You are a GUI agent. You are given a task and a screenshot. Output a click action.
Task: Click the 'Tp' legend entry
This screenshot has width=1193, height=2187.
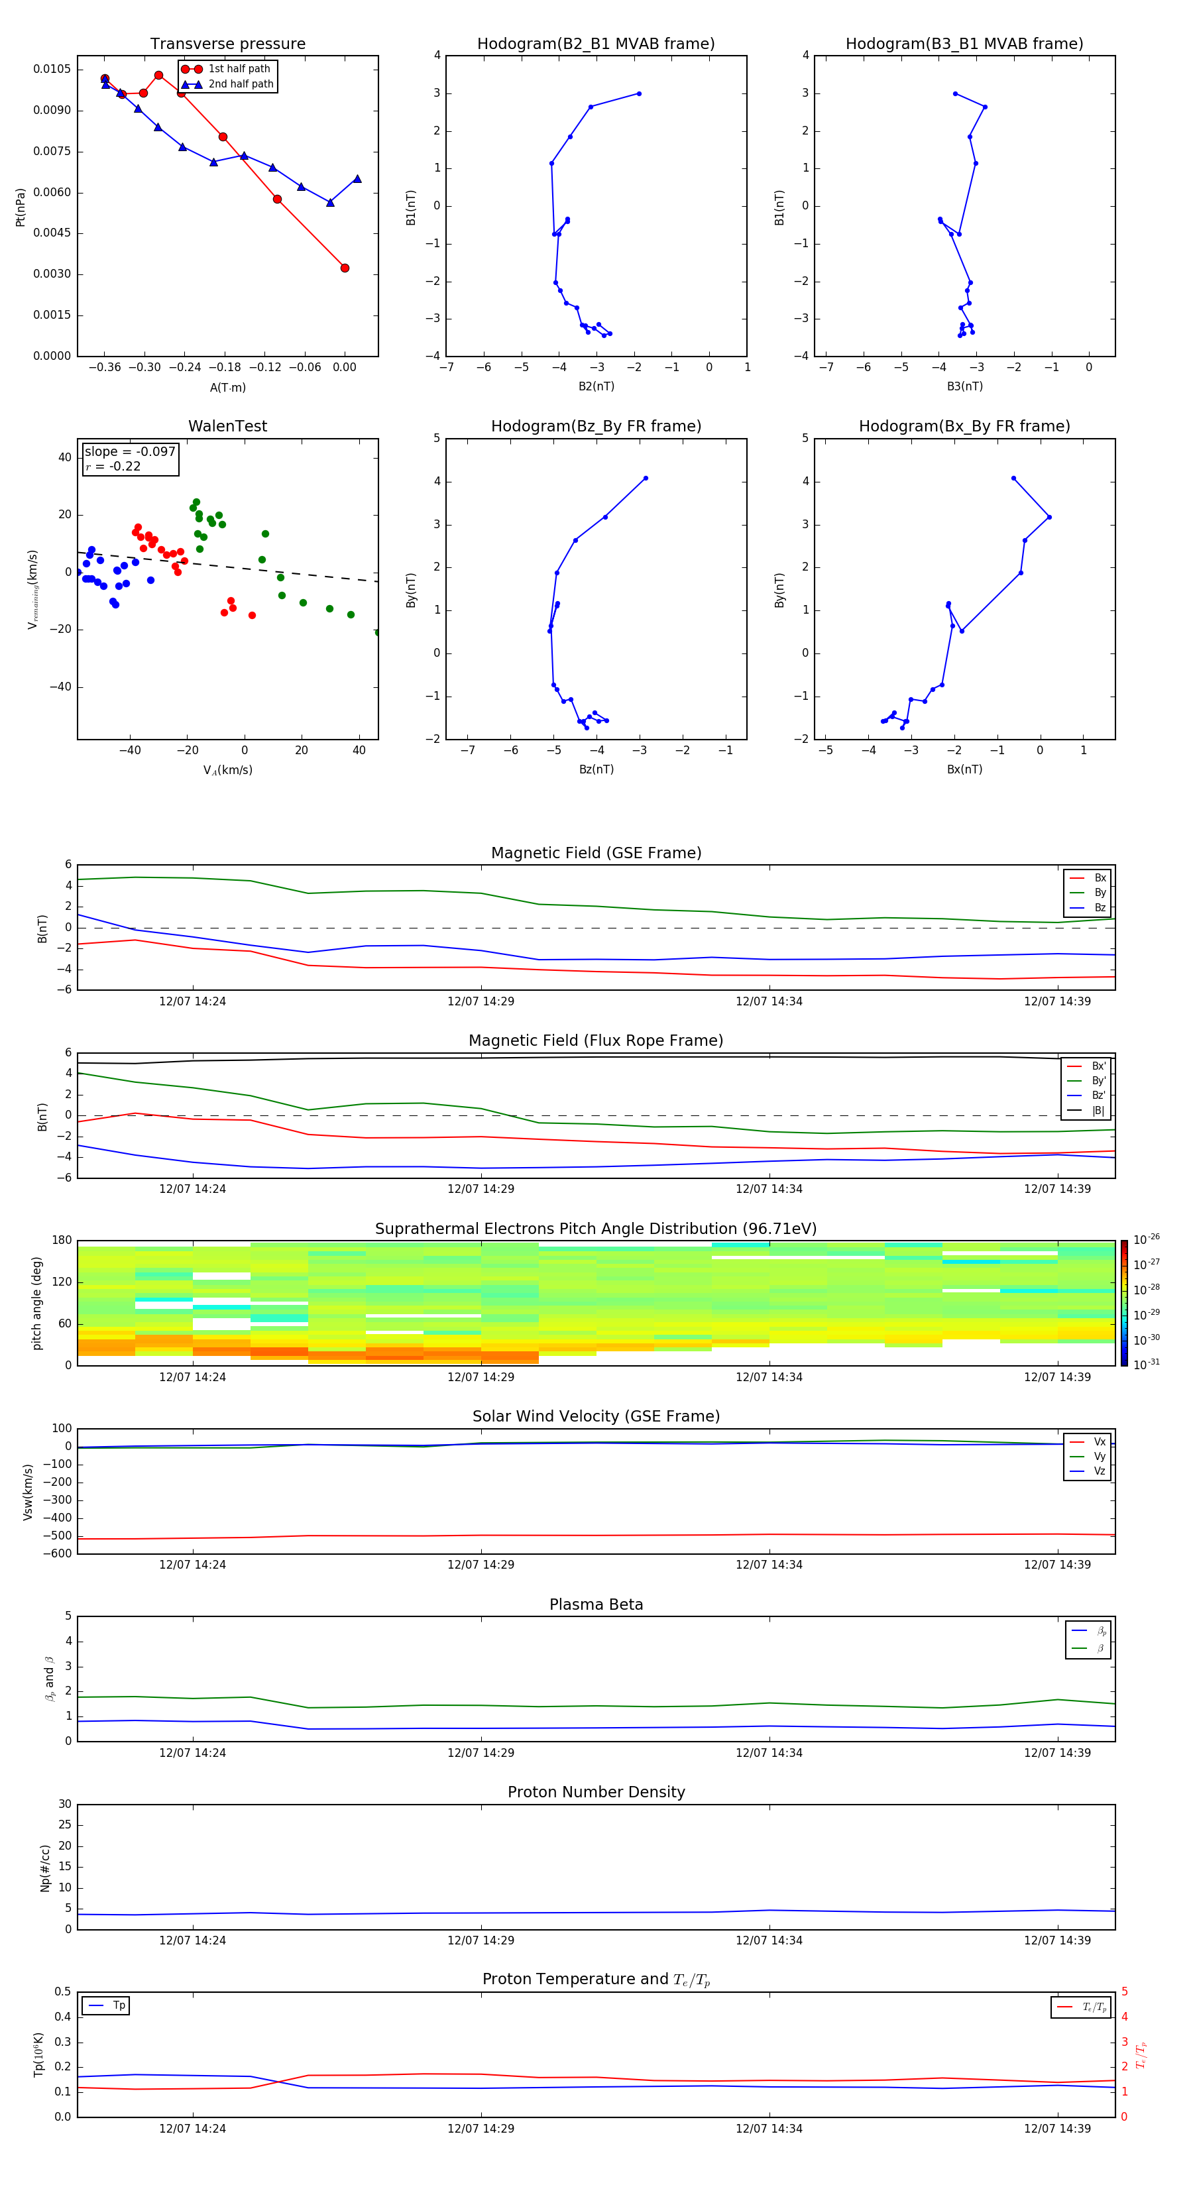106,2005
